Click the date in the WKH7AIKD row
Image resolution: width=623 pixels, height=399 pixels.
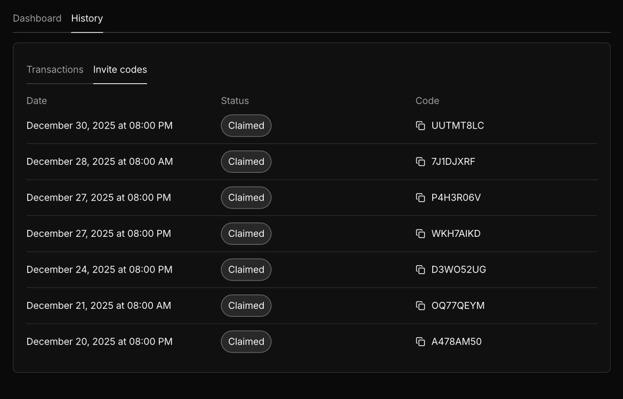(99, 234)
